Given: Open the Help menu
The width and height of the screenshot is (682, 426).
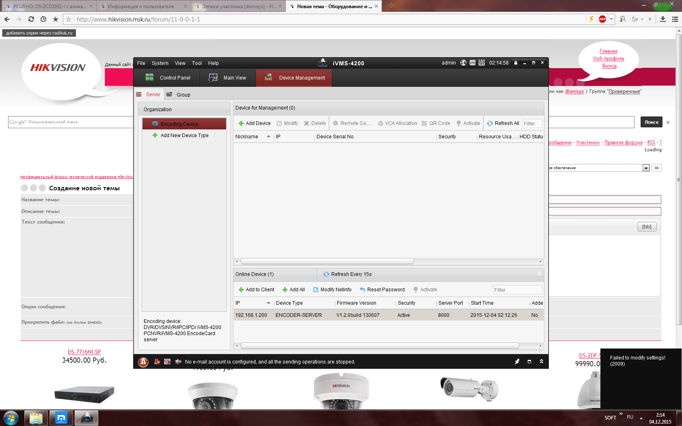Looking at the screenshot, I should coord(214,63).
